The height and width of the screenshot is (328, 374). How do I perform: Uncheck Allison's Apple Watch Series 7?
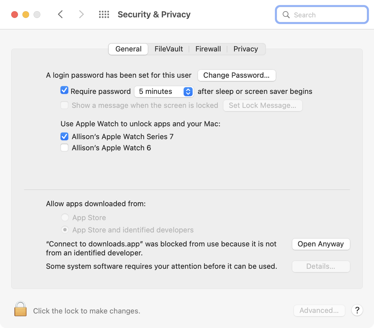coord(65,136)
